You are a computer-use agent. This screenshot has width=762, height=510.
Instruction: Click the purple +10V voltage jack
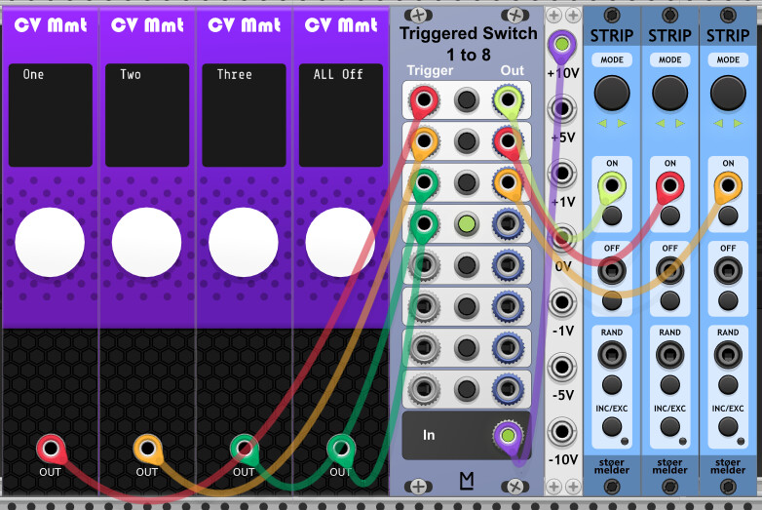tap(562, 45)
